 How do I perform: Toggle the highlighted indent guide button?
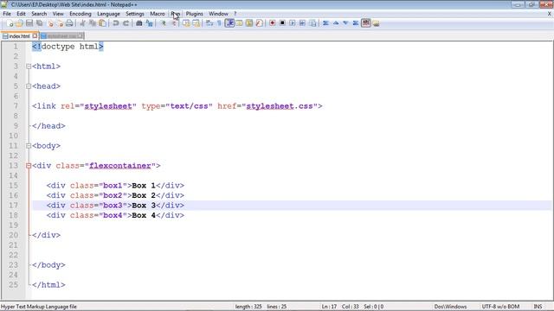pos(229,23)
